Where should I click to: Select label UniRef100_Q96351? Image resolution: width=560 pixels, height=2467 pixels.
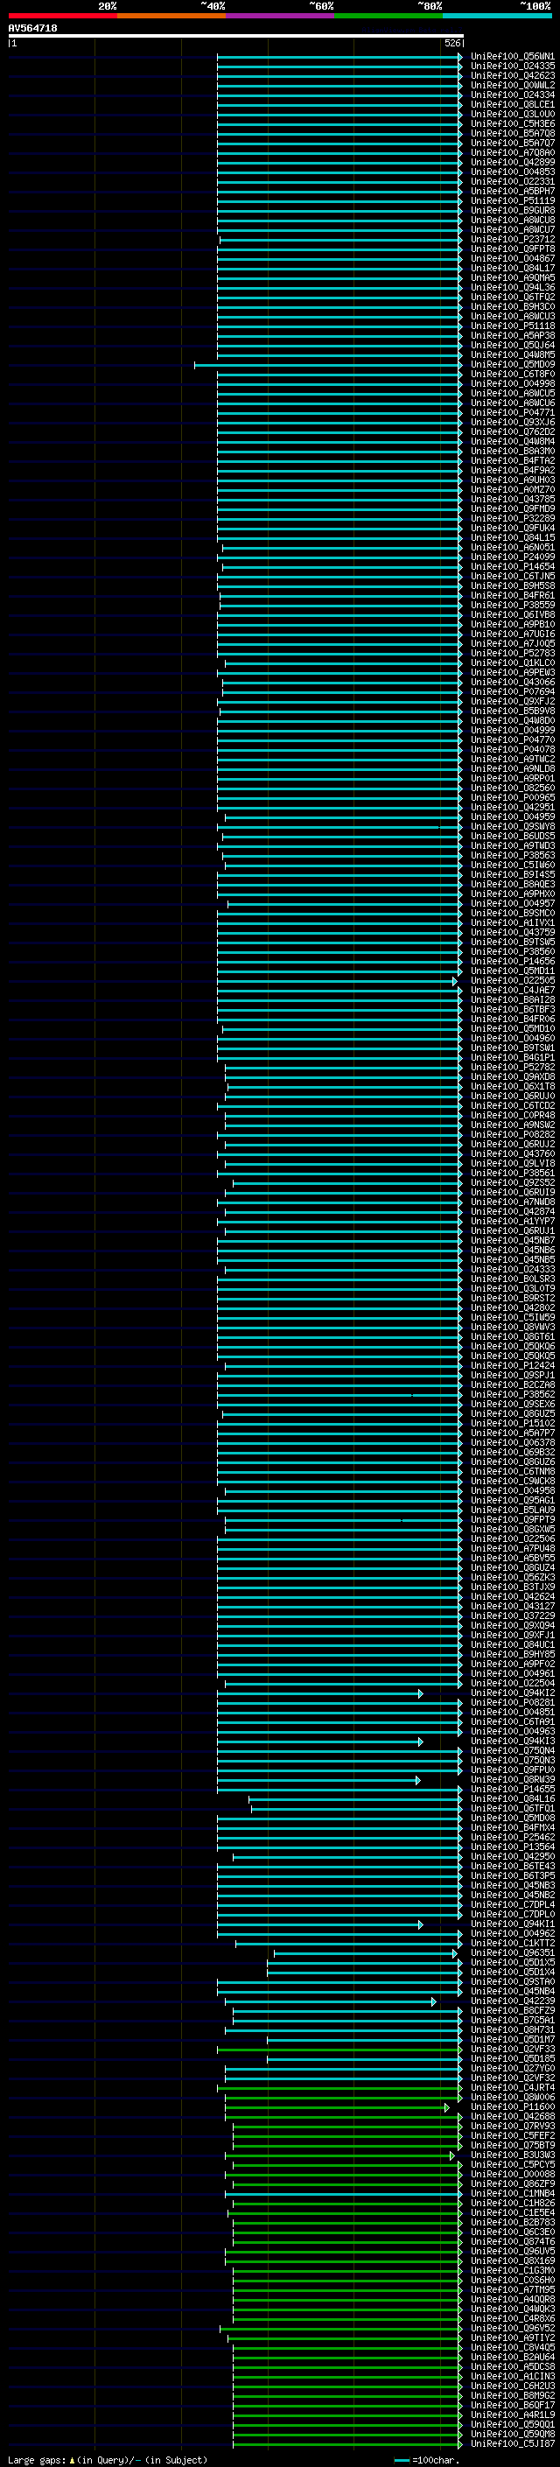pyautogui.click(x=512, y=1953)
